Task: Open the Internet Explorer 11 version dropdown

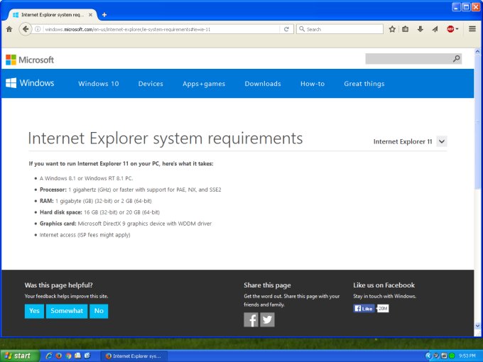Action: (442, 141)
